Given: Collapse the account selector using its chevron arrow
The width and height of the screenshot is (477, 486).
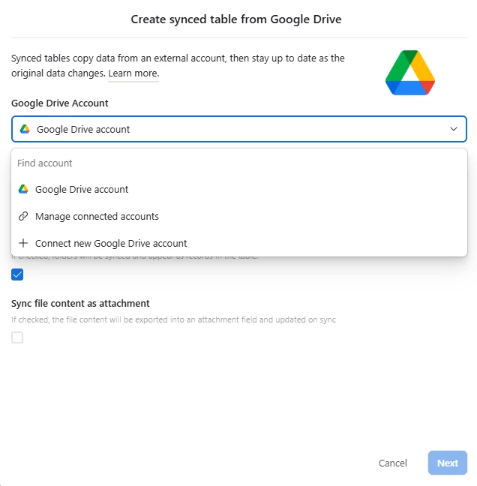Looking at the screenshot, I should [454, 129].
